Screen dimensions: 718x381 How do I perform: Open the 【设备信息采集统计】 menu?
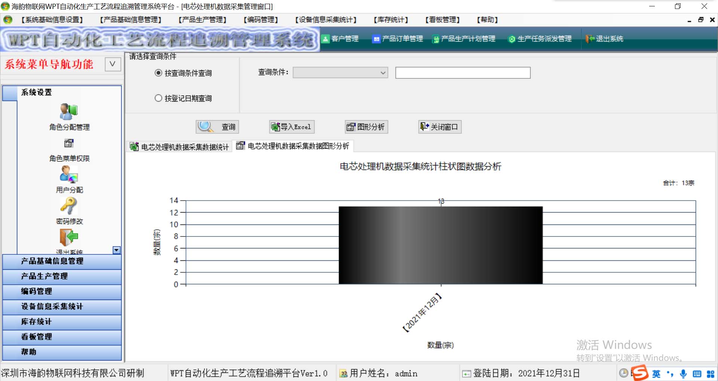click(x=326, y=20)
